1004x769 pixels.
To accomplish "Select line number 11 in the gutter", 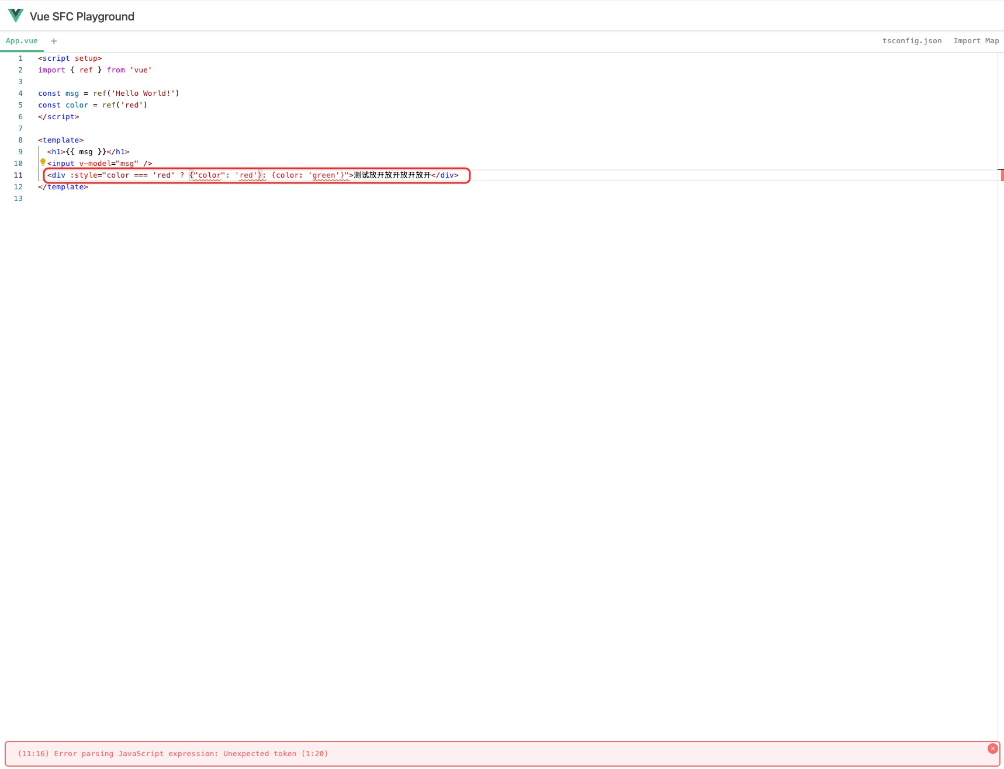I will (x=18, y=175).
